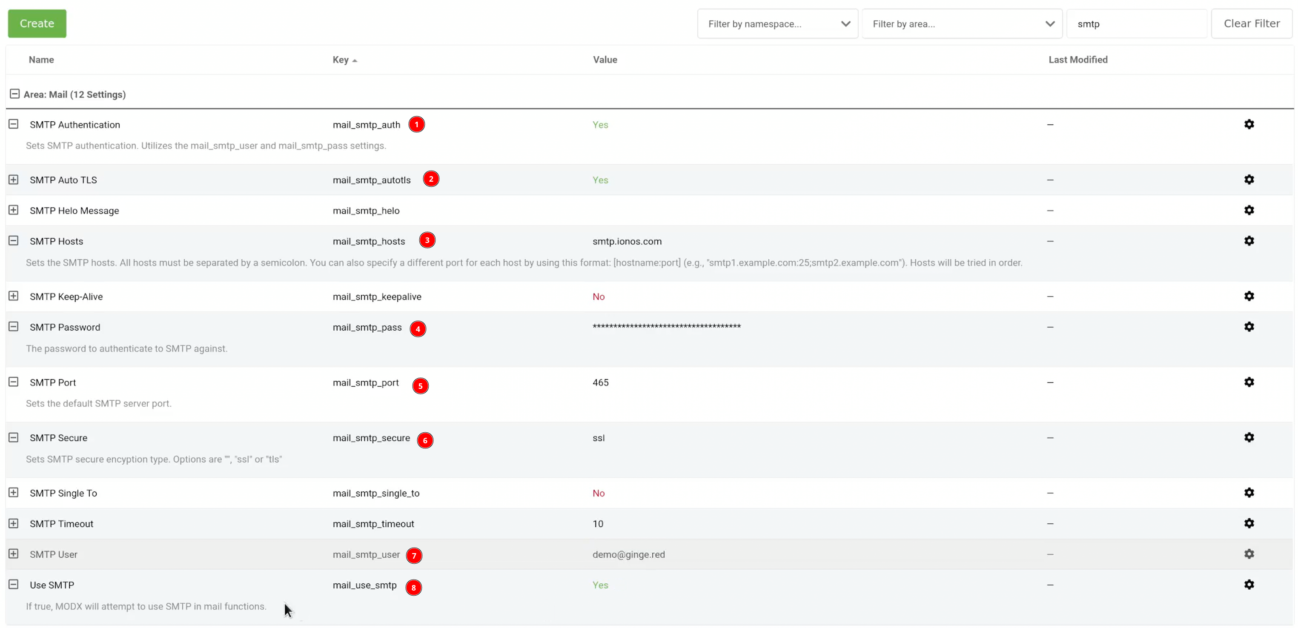Click gear icon for Use SMTP setting
The height and width of the screenshot is (628, 1298).
(1249, 585)
